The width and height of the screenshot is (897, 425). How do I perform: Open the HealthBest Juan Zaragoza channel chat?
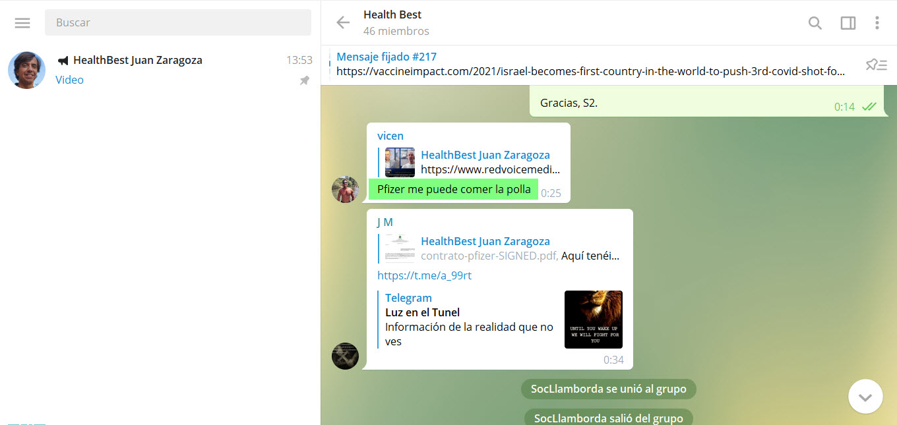pos(160,70)
